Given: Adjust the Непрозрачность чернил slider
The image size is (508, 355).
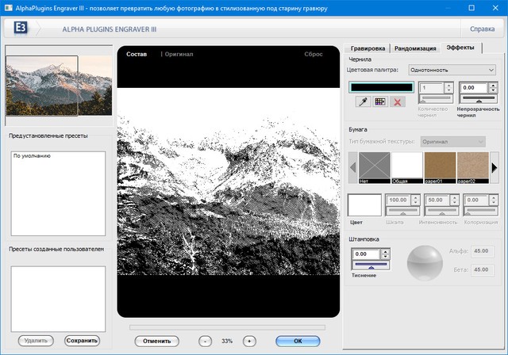Looking at the screenshot, I should [479, 98].
